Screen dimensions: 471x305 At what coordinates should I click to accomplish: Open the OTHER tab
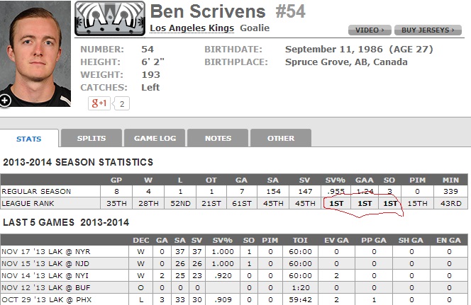[281, 138]
